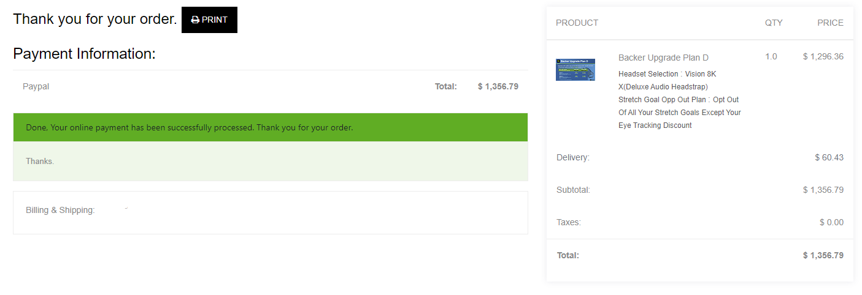The width and height of the screenshot is (862, 295).
Task: Open the Backer Upgrade Plan D product link
Action: point(663,58)
